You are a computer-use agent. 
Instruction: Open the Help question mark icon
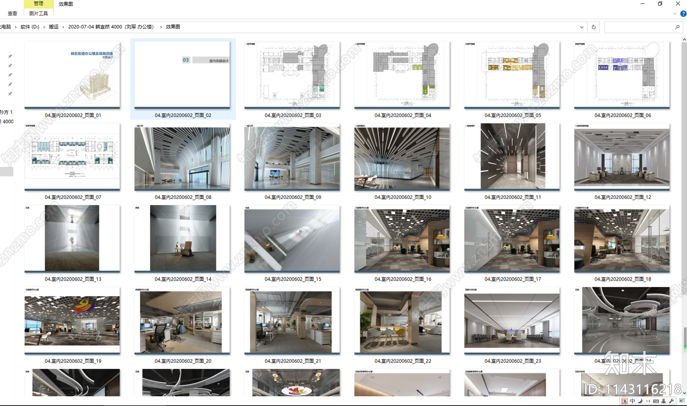[683, 14]
